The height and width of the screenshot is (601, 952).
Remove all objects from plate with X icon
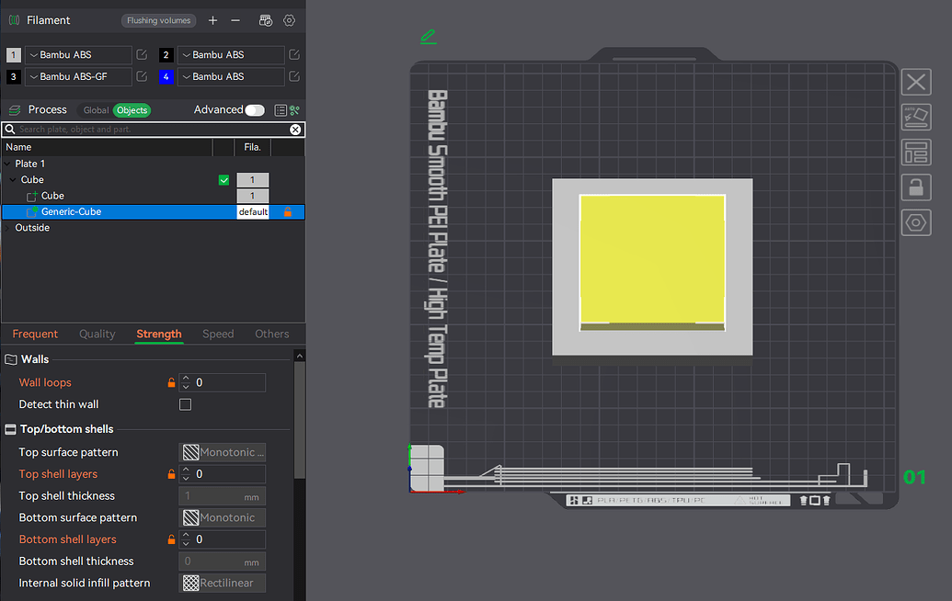916,82
